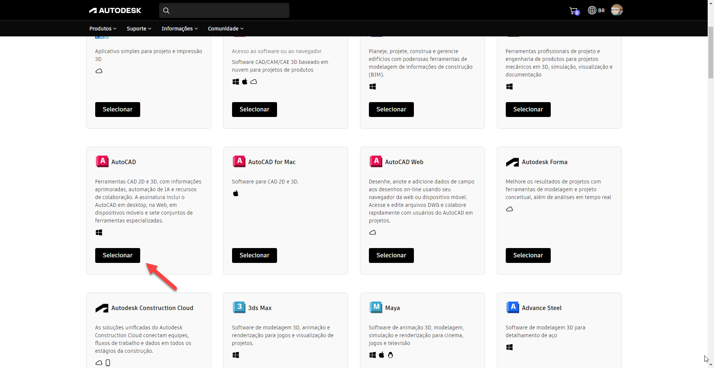The width and height of the screenshot is (714, 368).
Task: Click the Autodesk Forma logo icon
Action: 512,162
